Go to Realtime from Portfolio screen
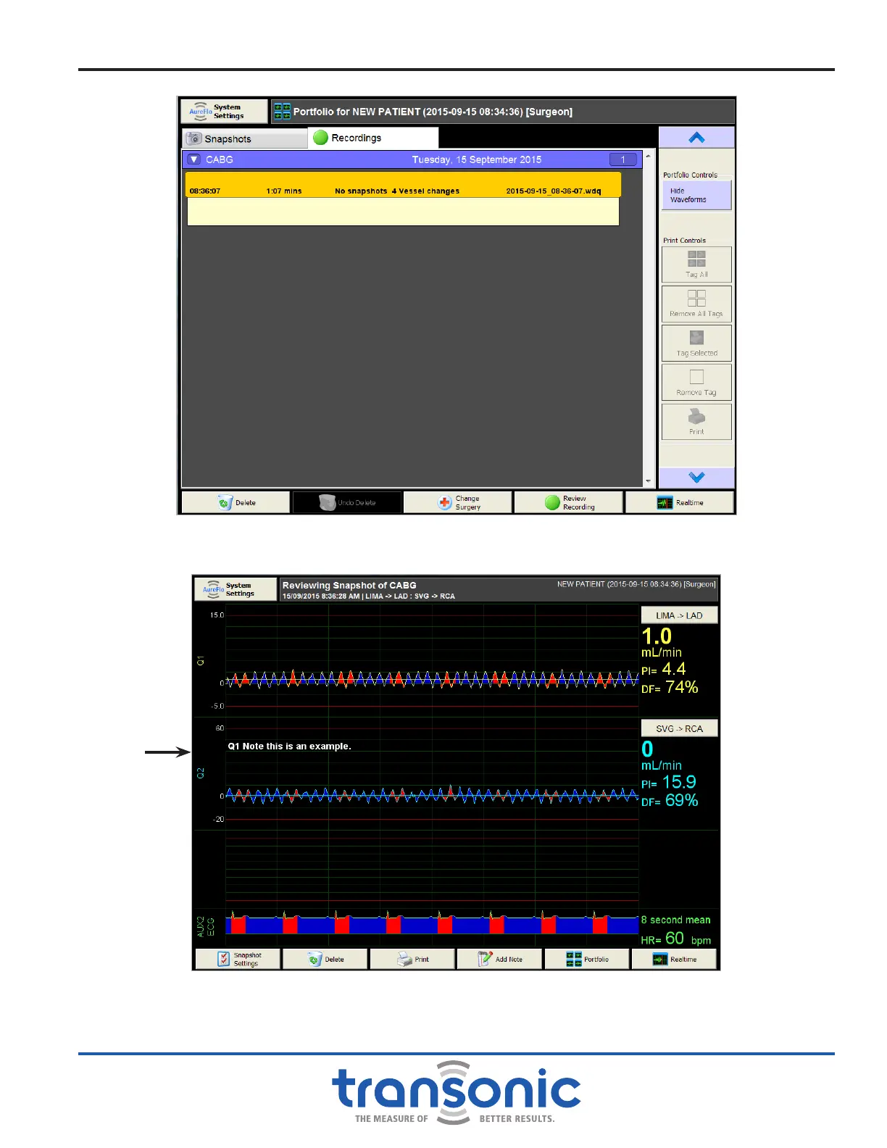Image resolution: width=887 pixels, height=1148 pixels. pos(680,502)
